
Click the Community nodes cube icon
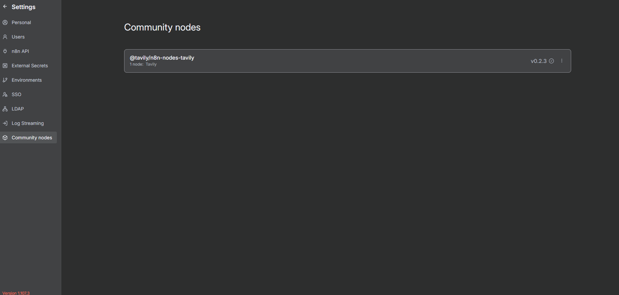pos(5,137)
